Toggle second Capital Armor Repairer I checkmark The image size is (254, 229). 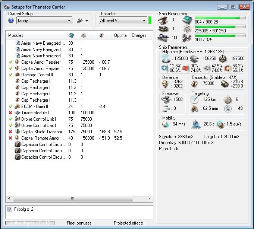tap(10, 68)
